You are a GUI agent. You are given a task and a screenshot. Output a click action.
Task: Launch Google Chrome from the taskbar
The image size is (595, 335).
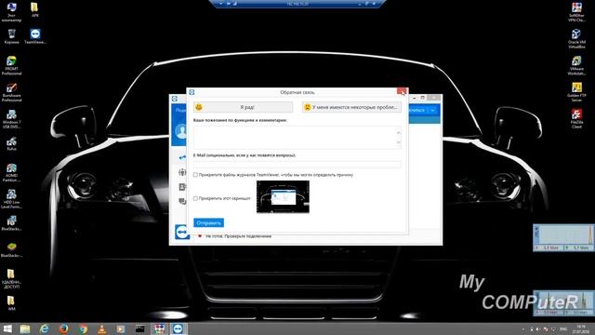pos(83,328)
